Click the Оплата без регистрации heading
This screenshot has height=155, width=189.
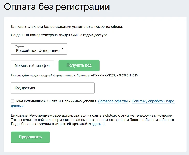click(x=57, y=7)
